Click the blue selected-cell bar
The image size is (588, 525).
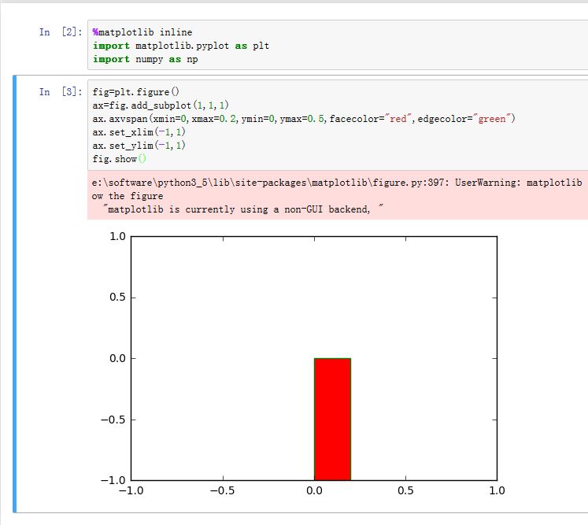pyautogui.click(x=15, y=294)
